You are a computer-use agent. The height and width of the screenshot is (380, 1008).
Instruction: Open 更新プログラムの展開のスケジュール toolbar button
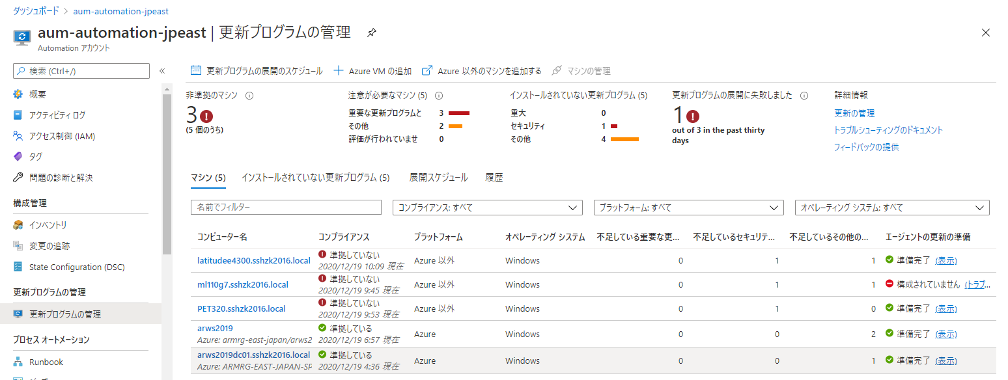point(257,71)
